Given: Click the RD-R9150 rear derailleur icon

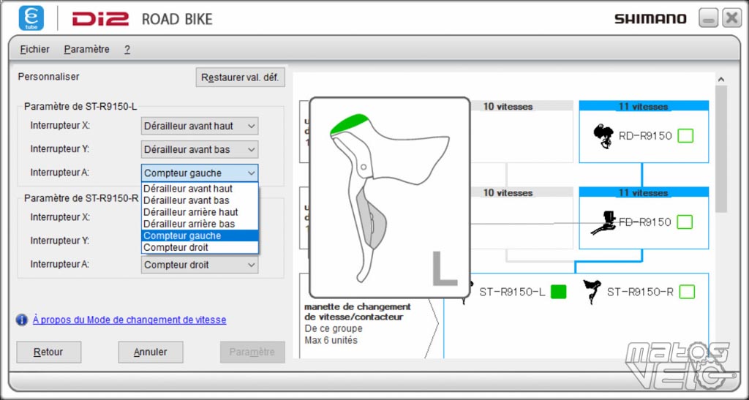Looking at the screenshot, I should pyautogui.click(x=603, y=136).
